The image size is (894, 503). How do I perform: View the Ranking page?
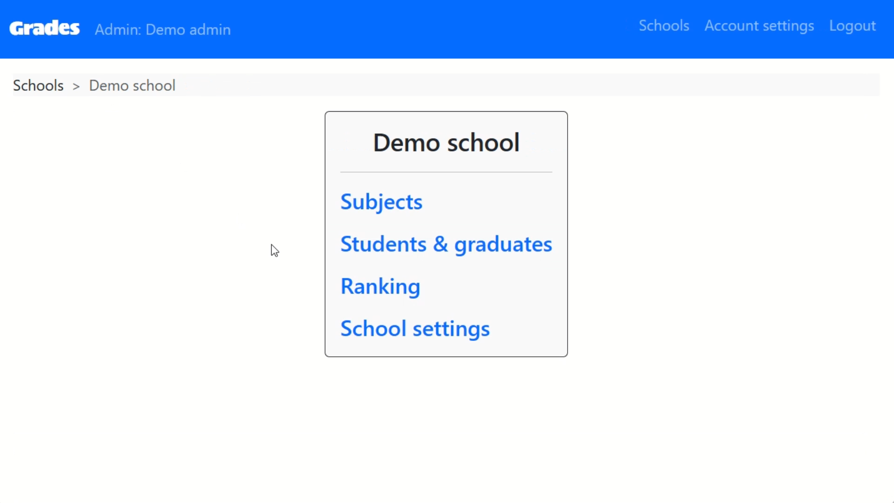click(x=380, y=286)
